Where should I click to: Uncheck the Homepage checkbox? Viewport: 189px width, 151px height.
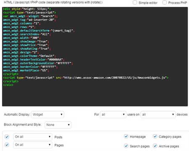(126, 136)
